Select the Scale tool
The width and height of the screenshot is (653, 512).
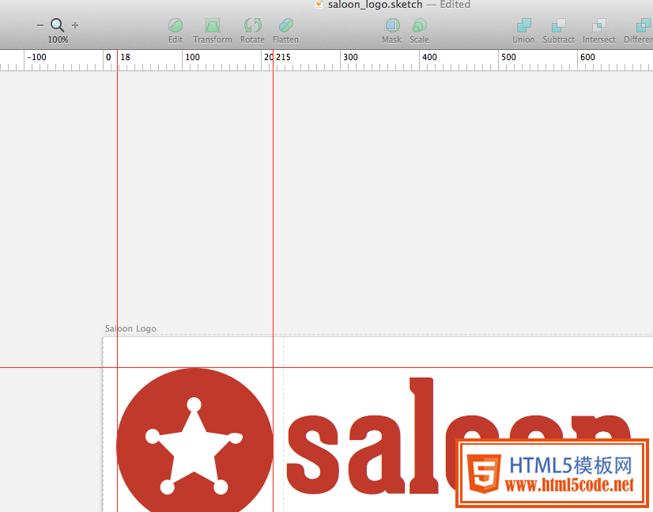click(419, 31)
